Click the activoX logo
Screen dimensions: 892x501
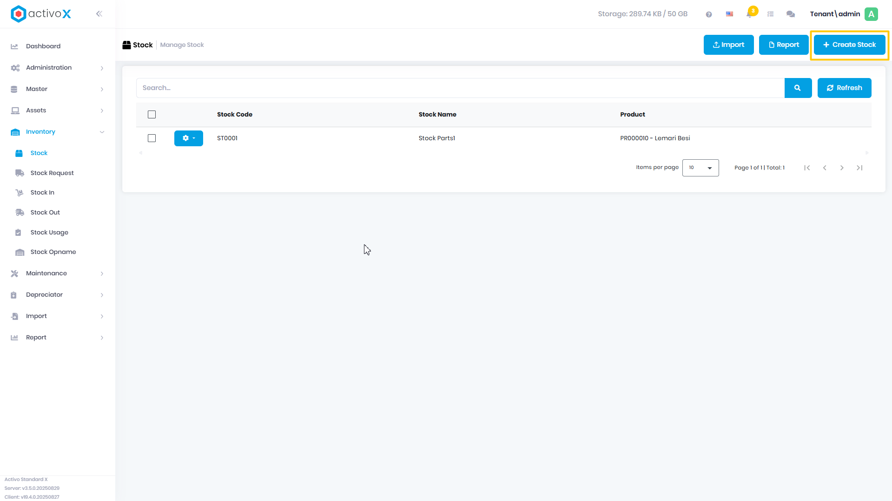(x=41, y=14)
